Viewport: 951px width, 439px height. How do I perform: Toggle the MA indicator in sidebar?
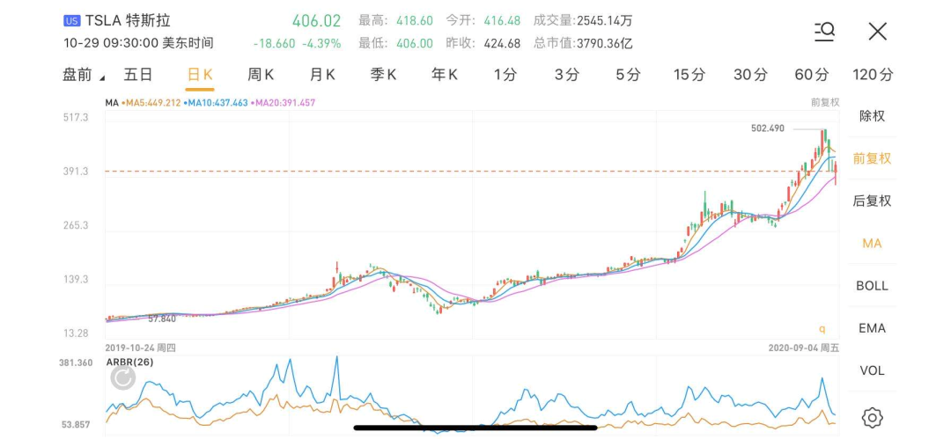(872, 243)
